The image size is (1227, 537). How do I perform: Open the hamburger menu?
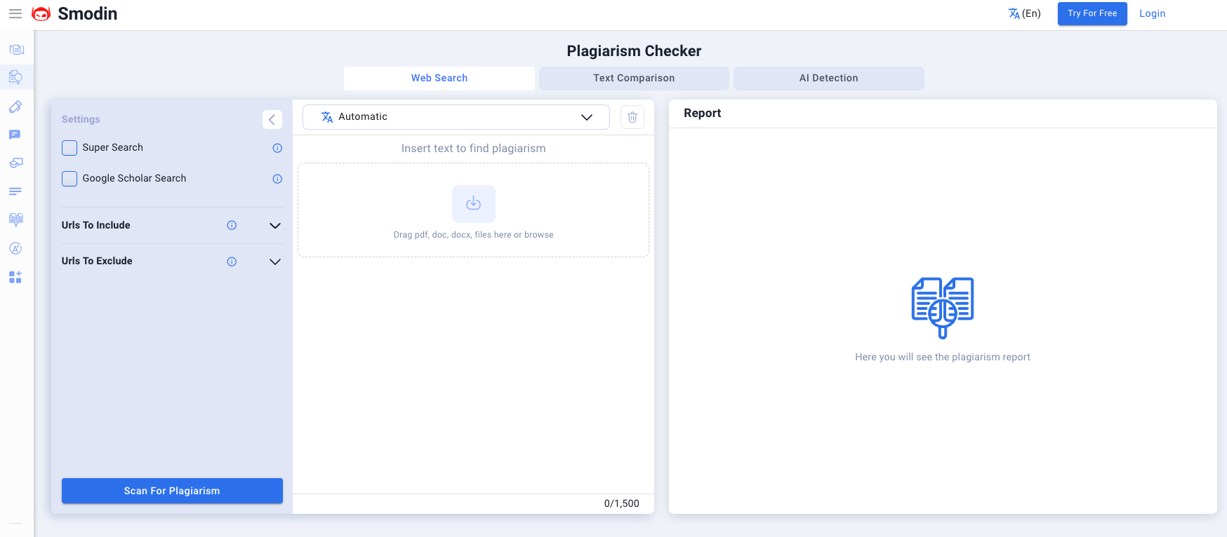(x=15, y=14)
